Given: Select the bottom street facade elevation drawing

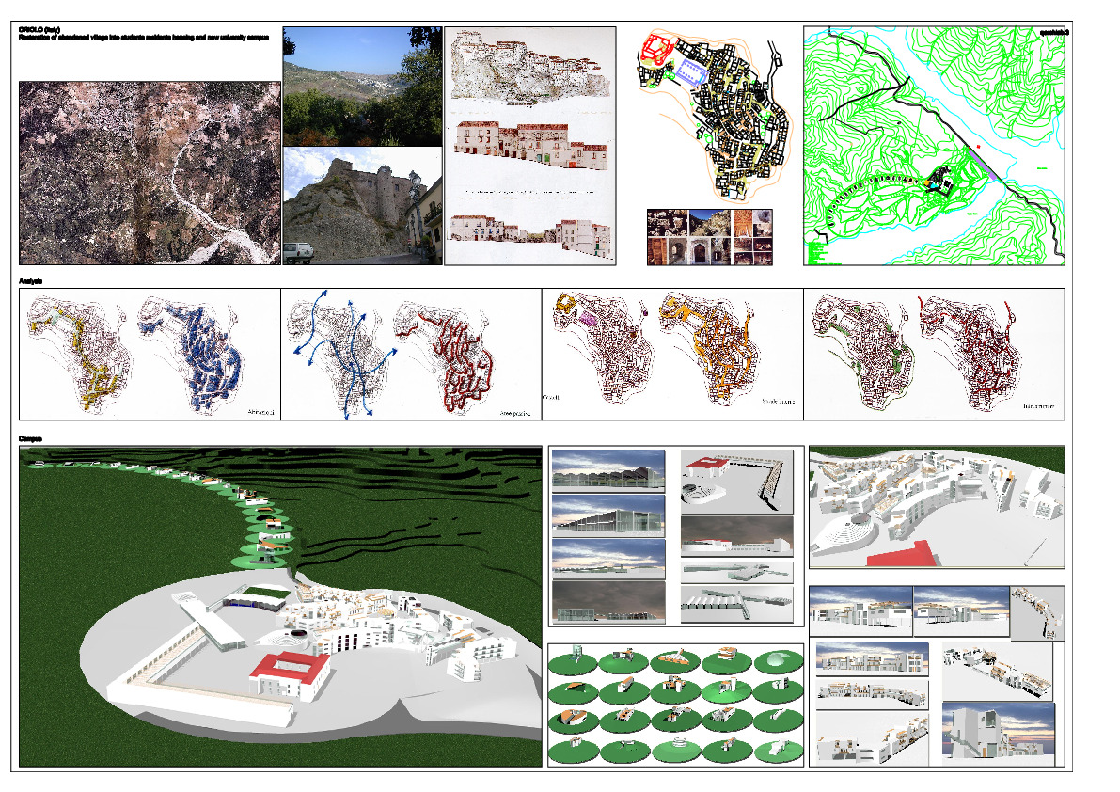Looking at the screenshot, I should [530, 235].
